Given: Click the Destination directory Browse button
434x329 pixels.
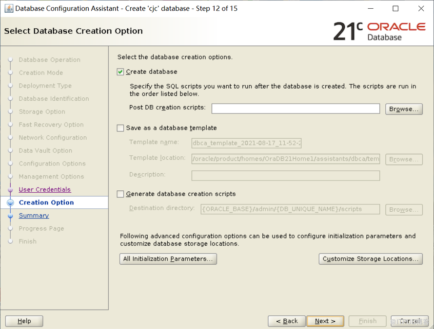Looking at the screenshot, I should pyautogui.click(x=404, y=209).
